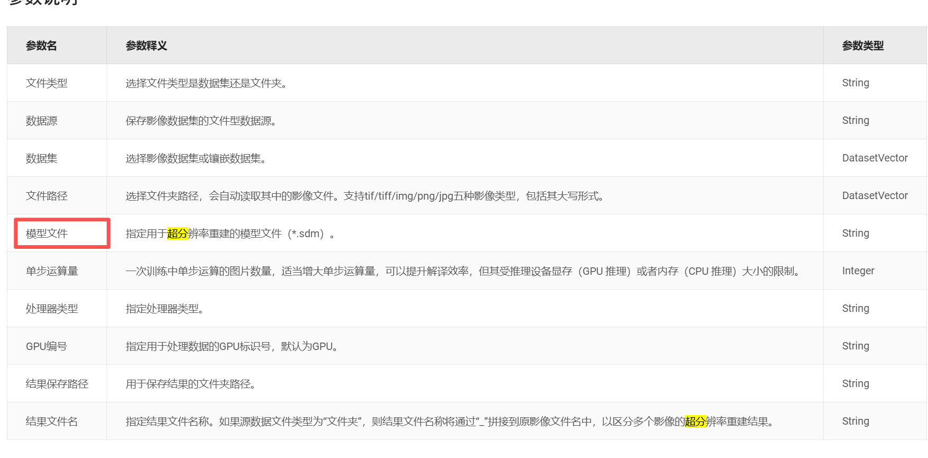The height and width of the screenshot is (458, 928).
Task: Click the 文件类型 parameter name
Action: point(47,83)
